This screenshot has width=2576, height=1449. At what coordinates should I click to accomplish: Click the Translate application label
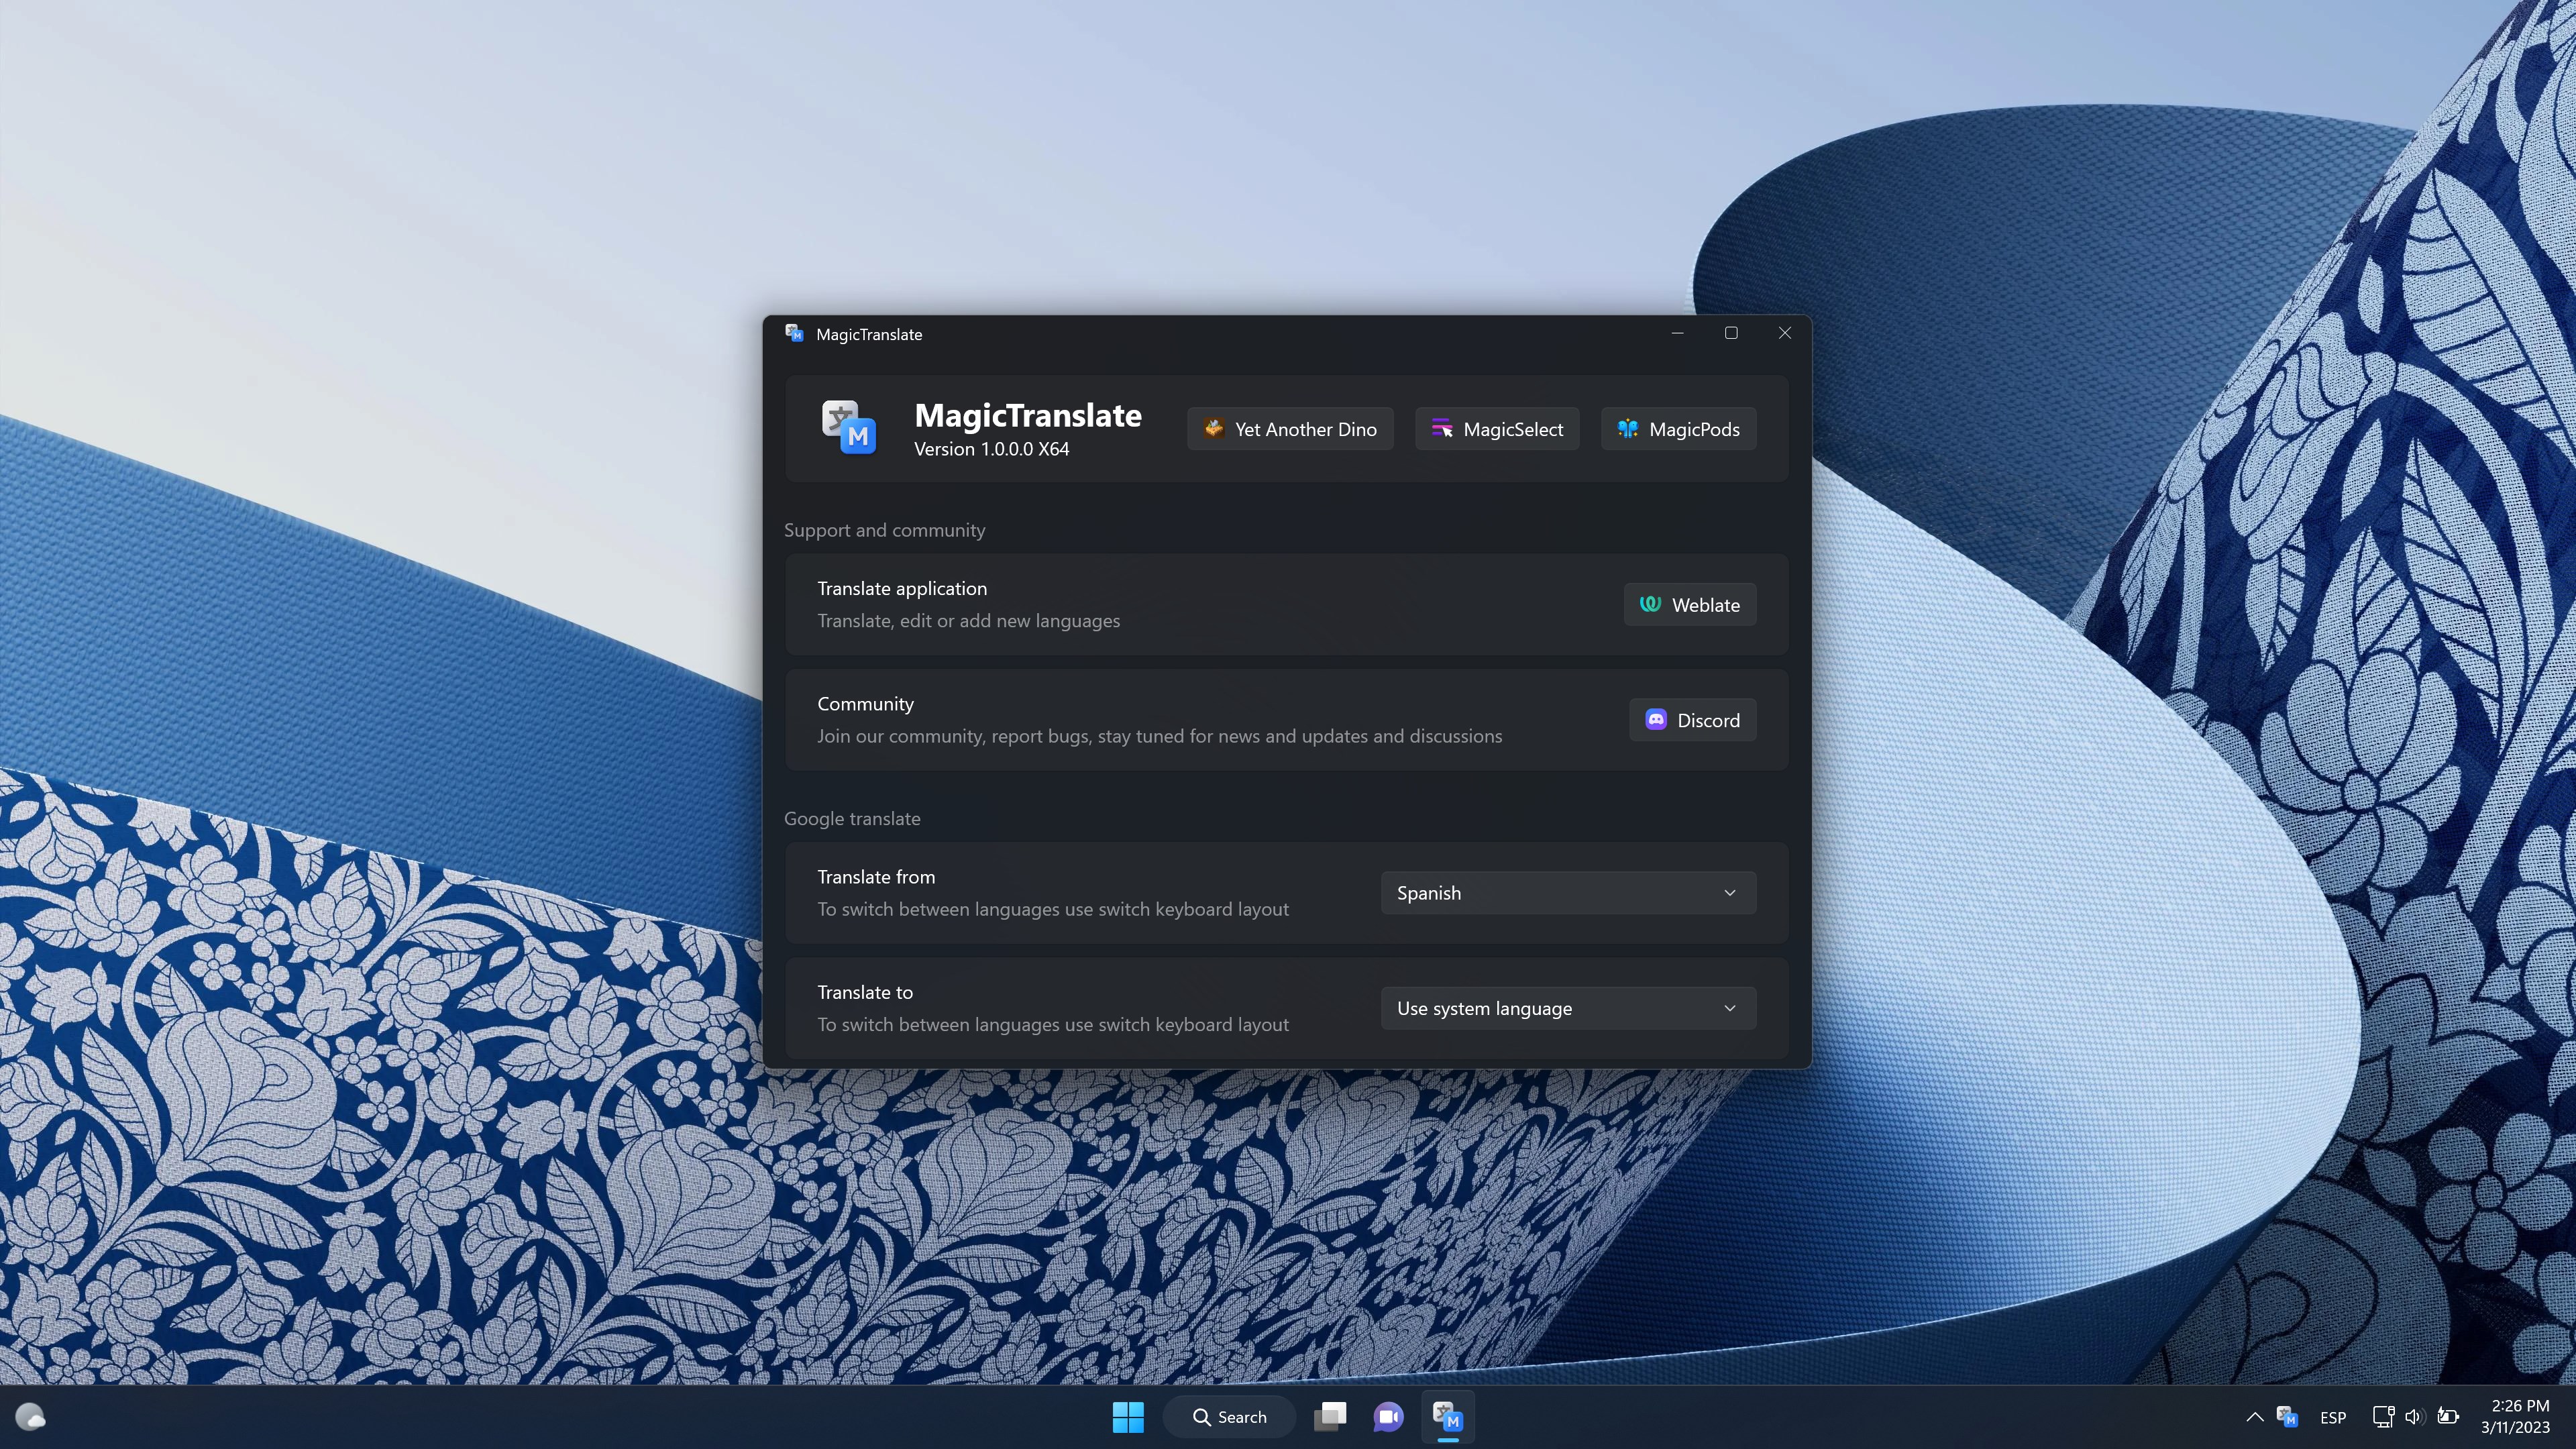(902, 589)
